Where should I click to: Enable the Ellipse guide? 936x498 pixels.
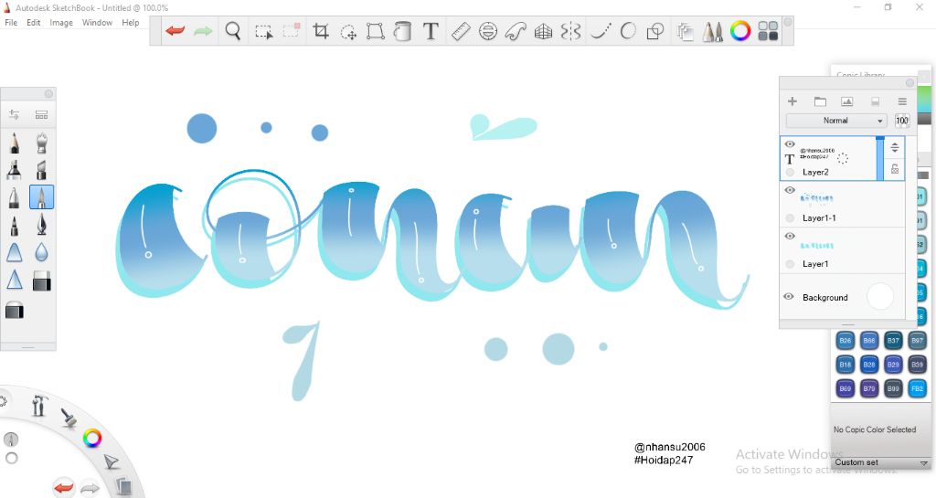tap(488, 31)
